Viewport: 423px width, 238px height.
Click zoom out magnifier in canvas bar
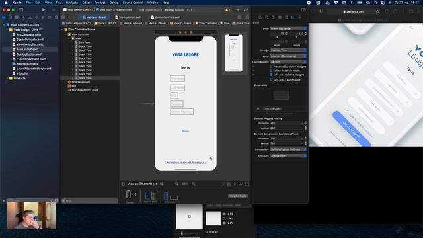pyautogui.click(x=176, y=184)
